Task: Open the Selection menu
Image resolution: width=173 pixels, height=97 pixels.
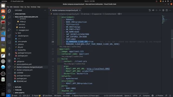Action: 16,7
